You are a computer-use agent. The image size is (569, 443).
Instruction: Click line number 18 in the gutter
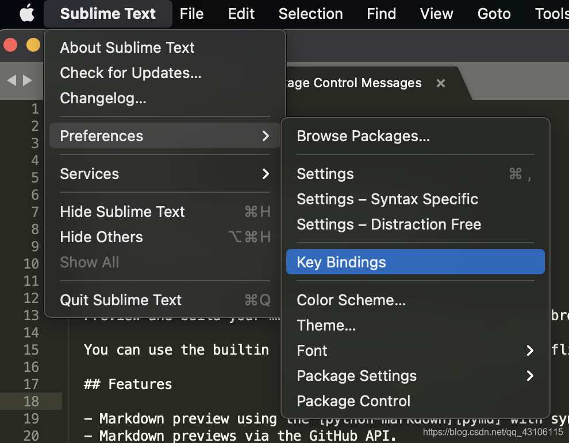[x=32, y=402]
